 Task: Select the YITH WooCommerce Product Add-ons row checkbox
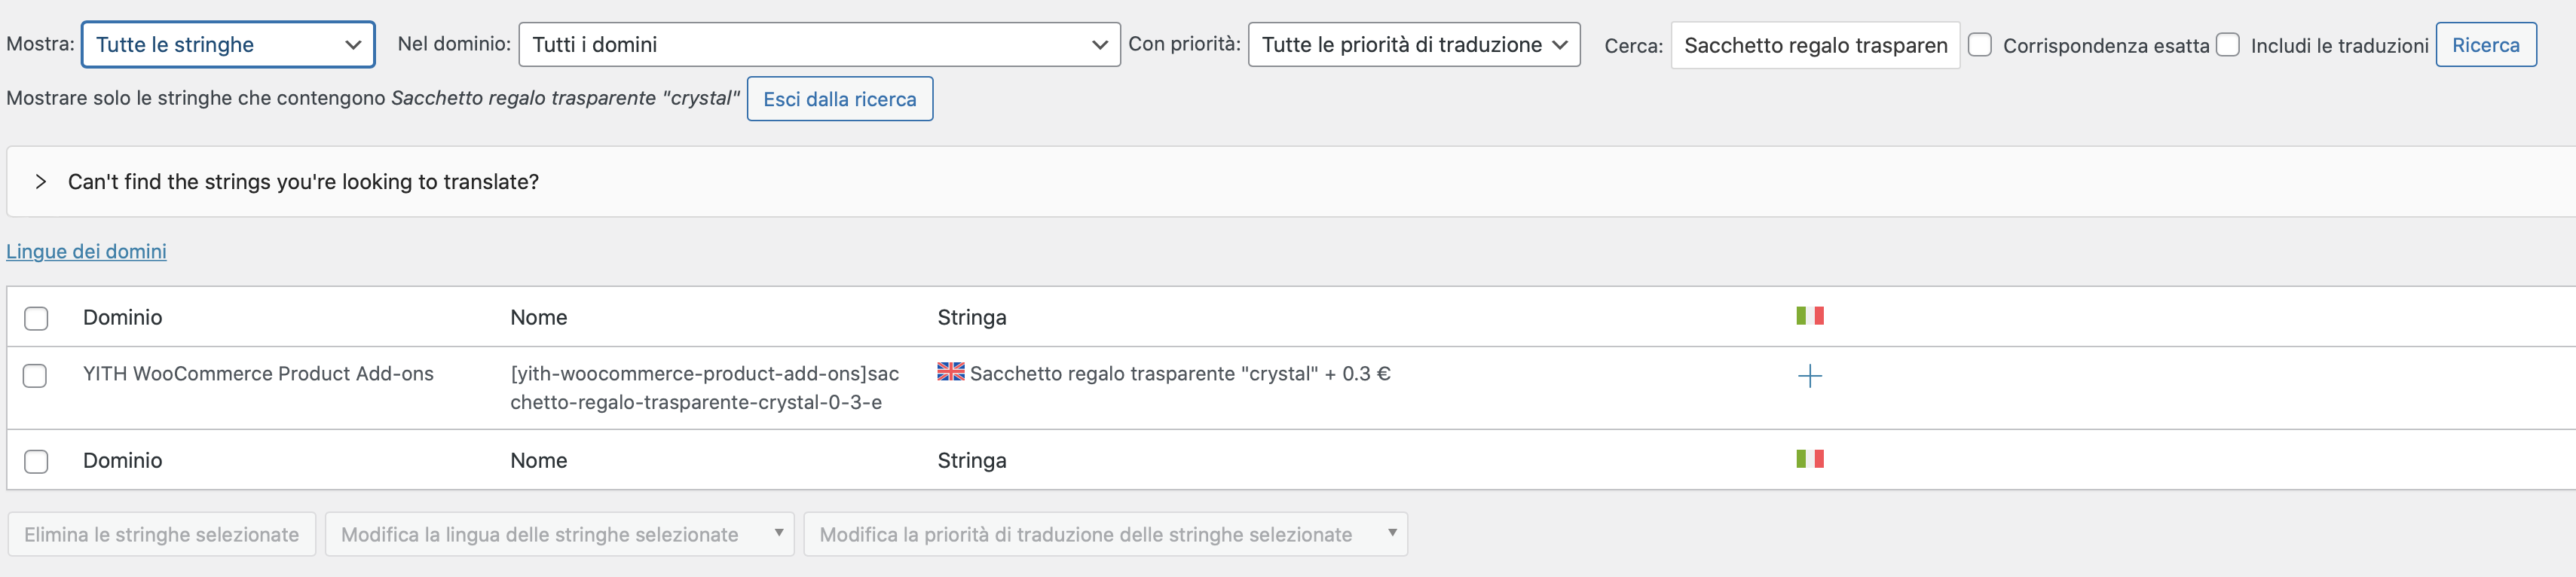point(35,376)
